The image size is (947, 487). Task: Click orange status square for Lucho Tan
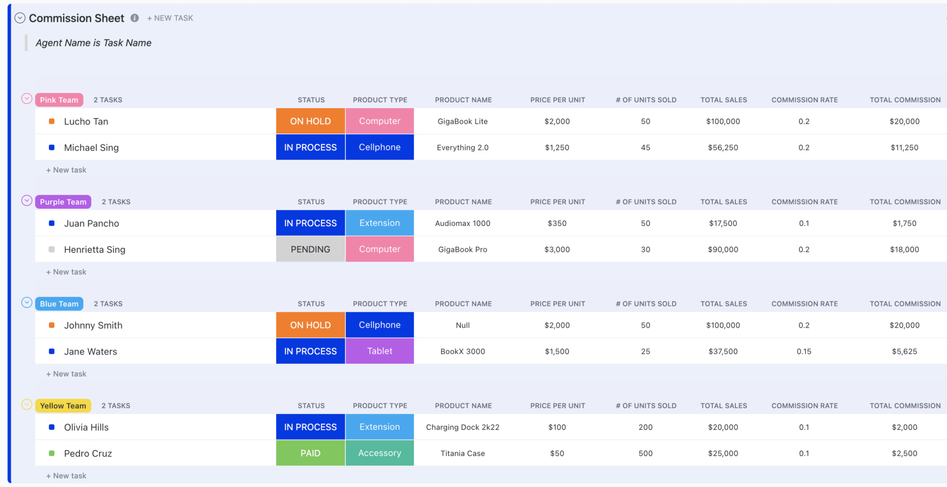tap(52, 121)
